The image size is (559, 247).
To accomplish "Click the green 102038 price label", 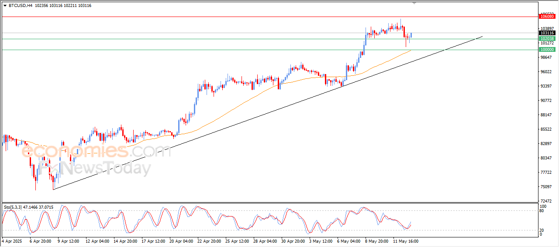I will coord(547,39).
